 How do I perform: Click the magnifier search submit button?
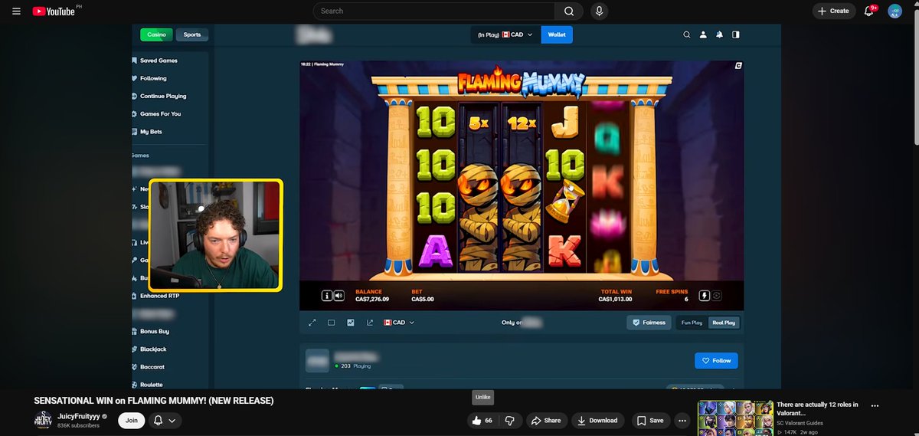pos(569,11)
